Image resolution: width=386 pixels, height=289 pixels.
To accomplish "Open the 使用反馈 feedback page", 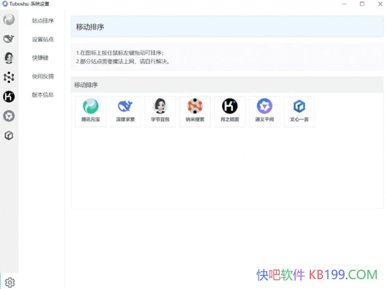I will click(42, 76).
